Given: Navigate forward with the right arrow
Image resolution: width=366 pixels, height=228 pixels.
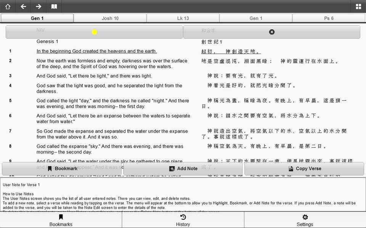Looking at the screenshot, I should (39, 6).
